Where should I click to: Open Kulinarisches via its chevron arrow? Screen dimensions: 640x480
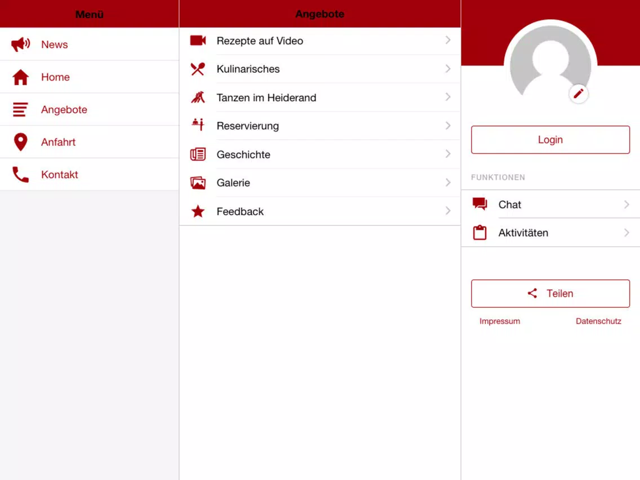click(x=448, y=69)
